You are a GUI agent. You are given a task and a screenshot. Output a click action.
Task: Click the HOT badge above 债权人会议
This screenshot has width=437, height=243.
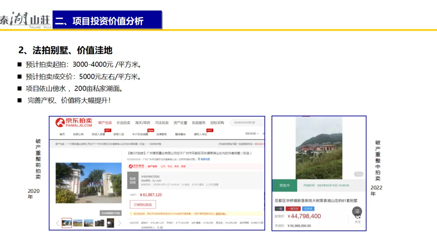210,130
